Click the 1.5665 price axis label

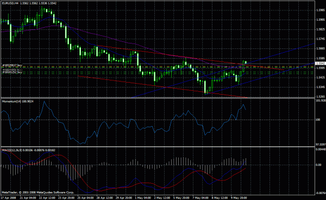321,48
